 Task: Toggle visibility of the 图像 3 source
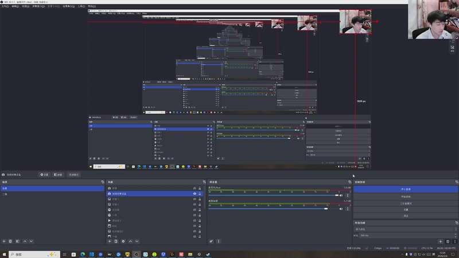[195, 199]
